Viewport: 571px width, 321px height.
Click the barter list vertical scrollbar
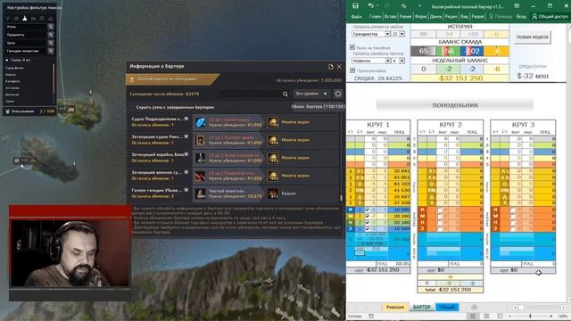click(x=341, y=158)
